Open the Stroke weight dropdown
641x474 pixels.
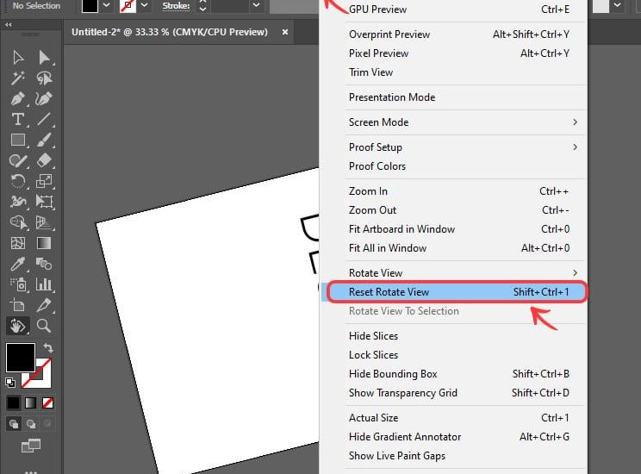click(257, 5)
